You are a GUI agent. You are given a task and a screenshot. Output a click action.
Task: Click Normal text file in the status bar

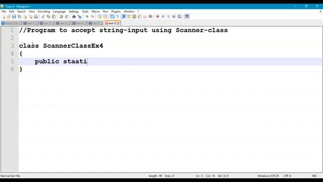coord(10,176)
